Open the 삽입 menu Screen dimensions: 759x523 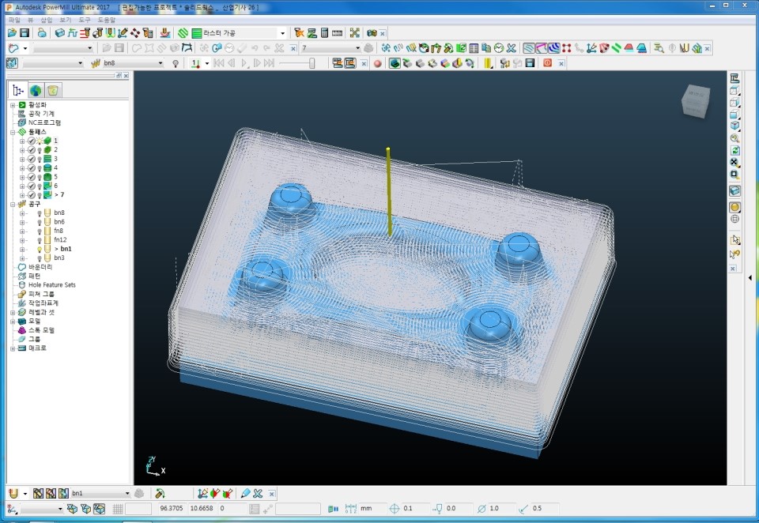(x=47, y=20)
